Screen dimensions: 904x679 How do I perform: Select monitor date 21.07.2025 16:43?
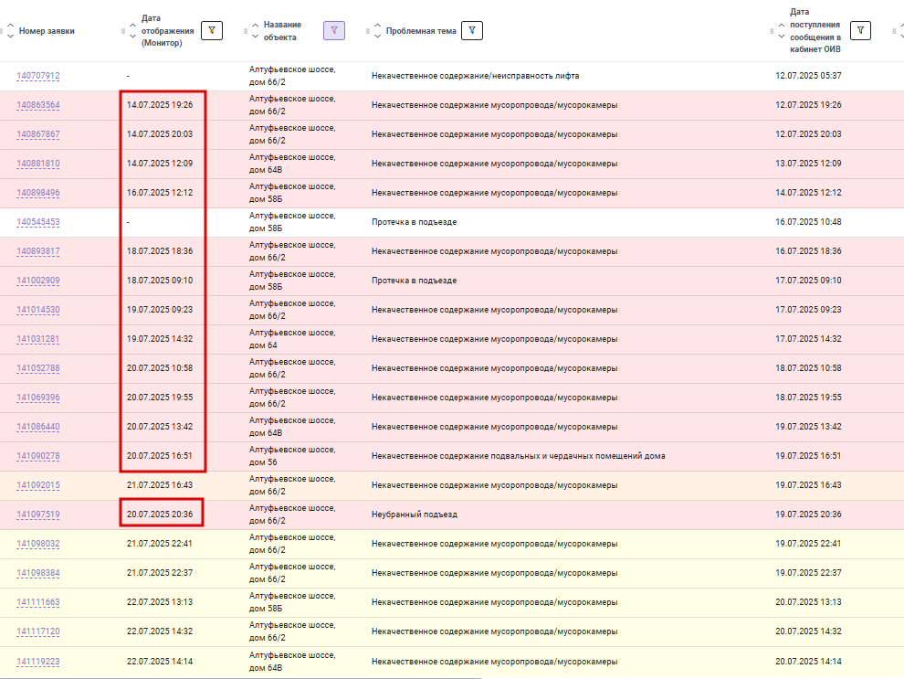[160, 485]
